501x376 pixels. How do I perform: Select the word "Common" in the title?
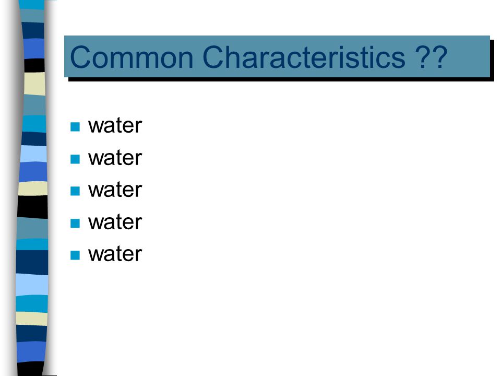coord(132,57)
